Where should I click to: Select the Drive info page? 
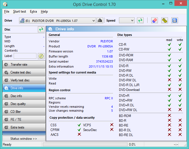(x=24, y=88)
